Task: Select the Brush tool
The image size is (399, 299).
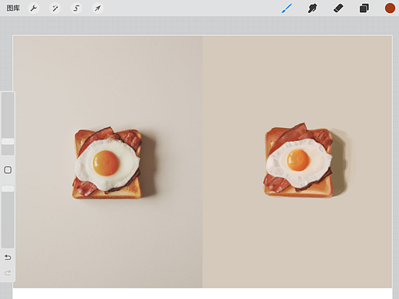Action: tap(287, 8)
